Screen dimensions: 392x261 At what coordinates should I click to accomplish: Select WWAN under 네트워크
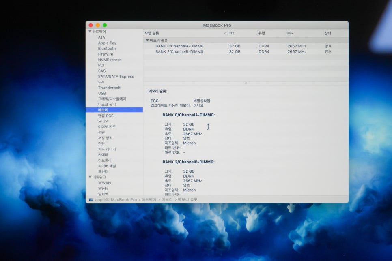tap(105, 183)
